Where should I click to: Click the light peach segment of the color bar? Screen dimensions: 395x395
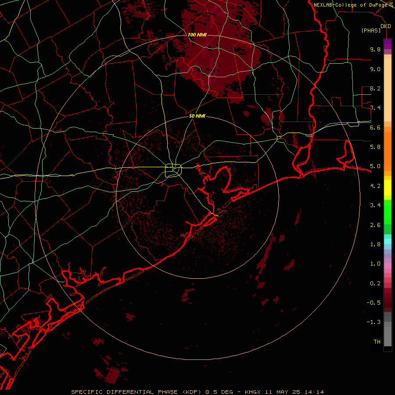(x=388, y=90)
